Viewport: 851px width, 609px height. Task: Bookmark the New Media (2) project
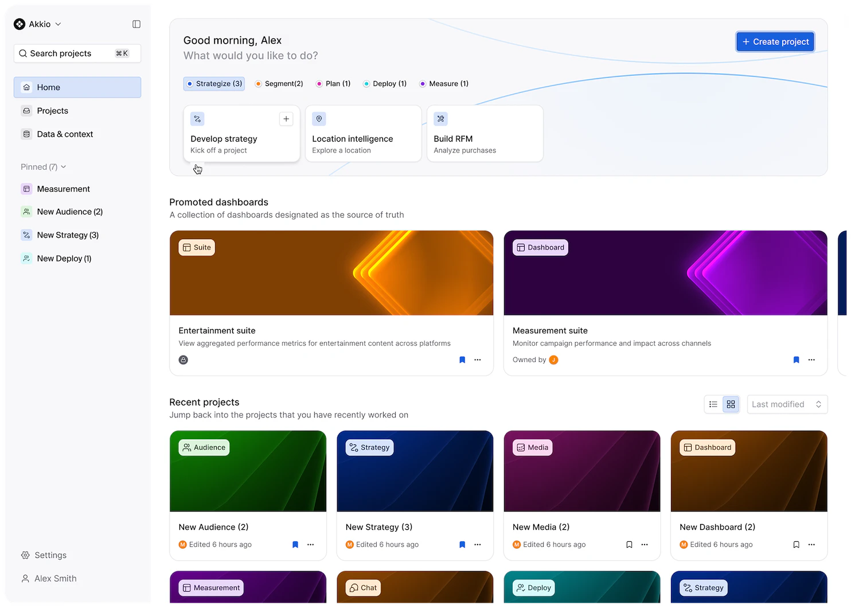pos(629,545)
